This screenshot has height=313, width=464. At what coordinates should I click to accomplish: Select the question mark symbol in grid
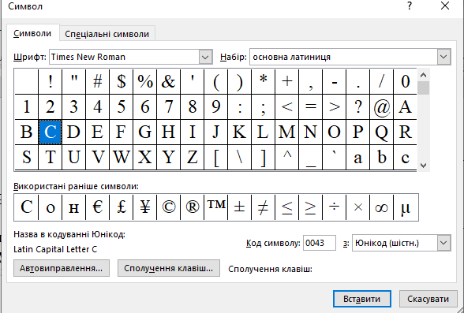pyautogui.click(x=358, y=107)
